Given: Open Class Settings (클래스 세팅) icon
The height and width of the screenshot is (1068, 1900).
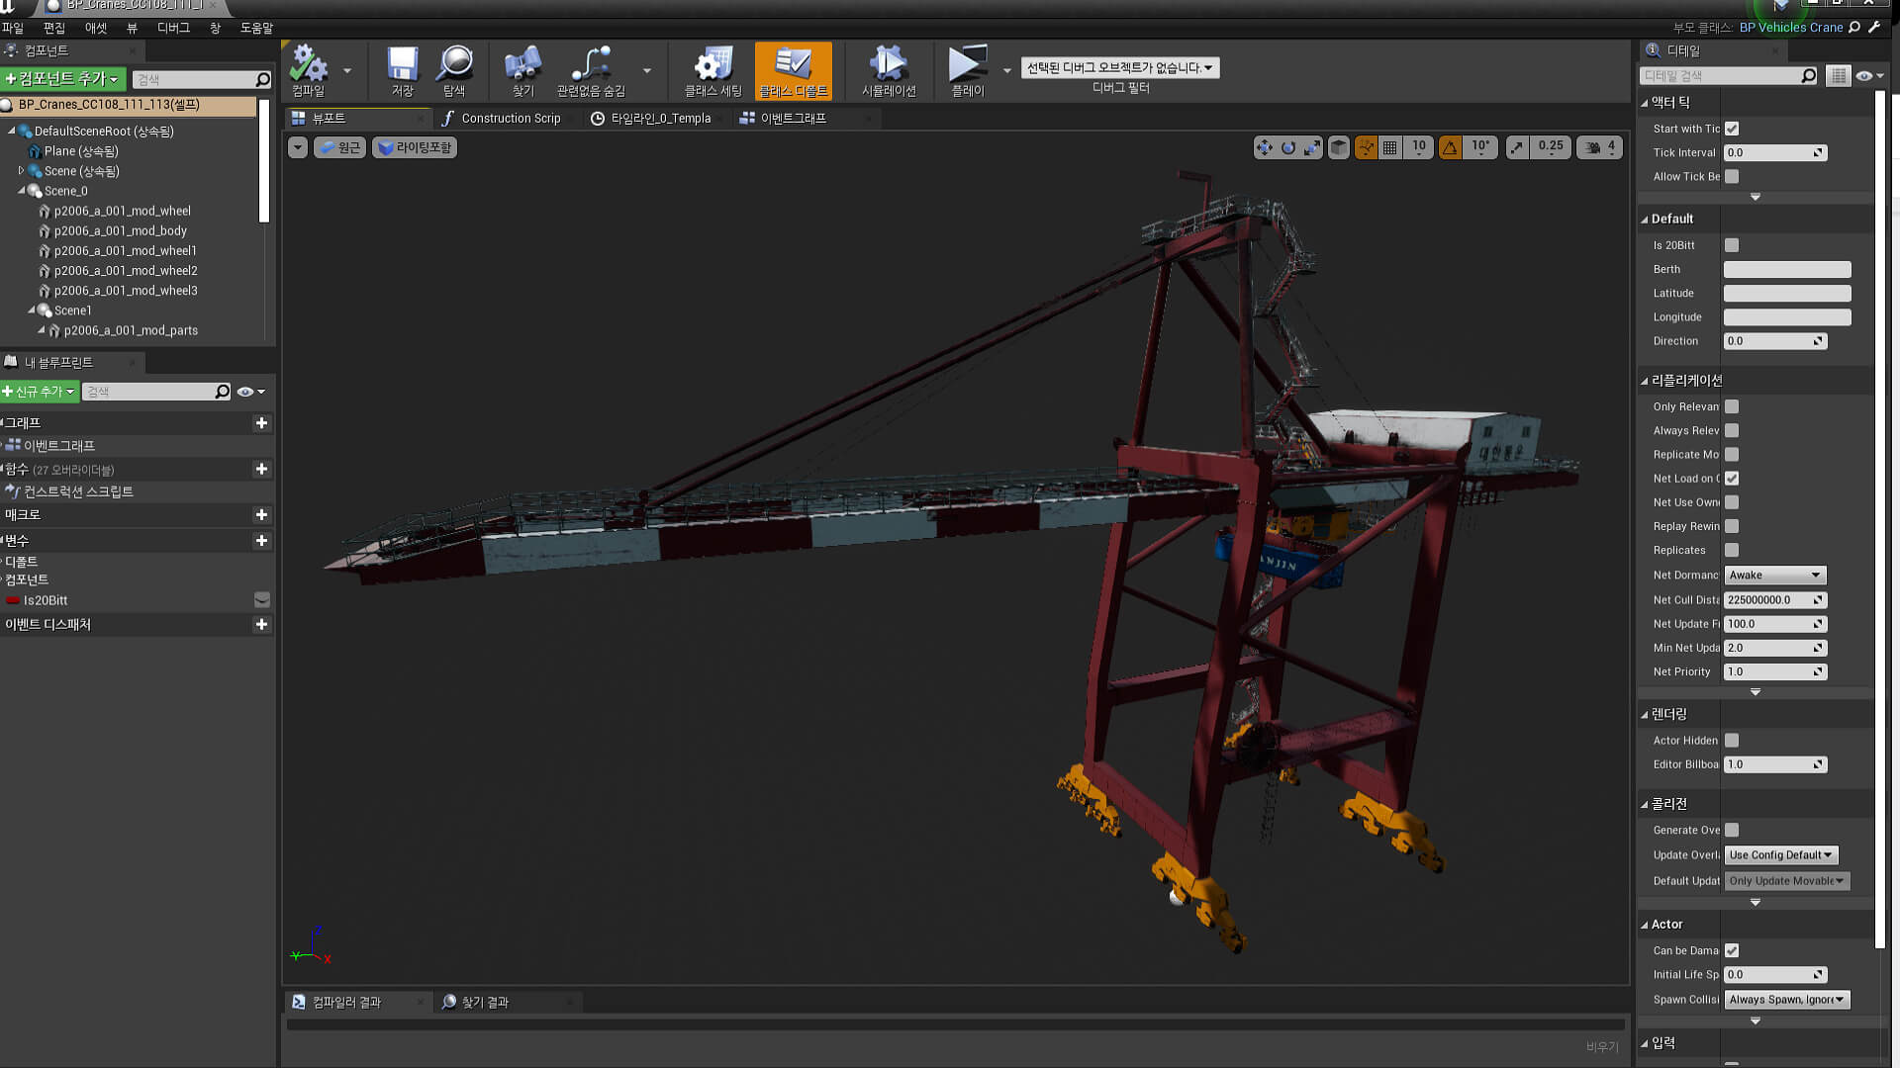Looking at the screenshot, I should click(712, 65).
